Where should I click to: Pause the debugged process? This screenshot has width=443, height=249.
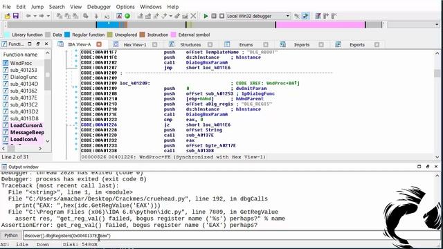214,16
